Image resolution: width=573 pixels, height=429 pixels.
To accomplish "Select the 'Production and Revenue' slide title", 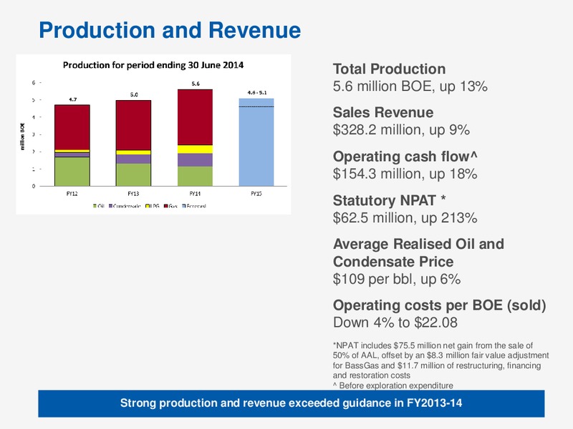I will point(170,30).
